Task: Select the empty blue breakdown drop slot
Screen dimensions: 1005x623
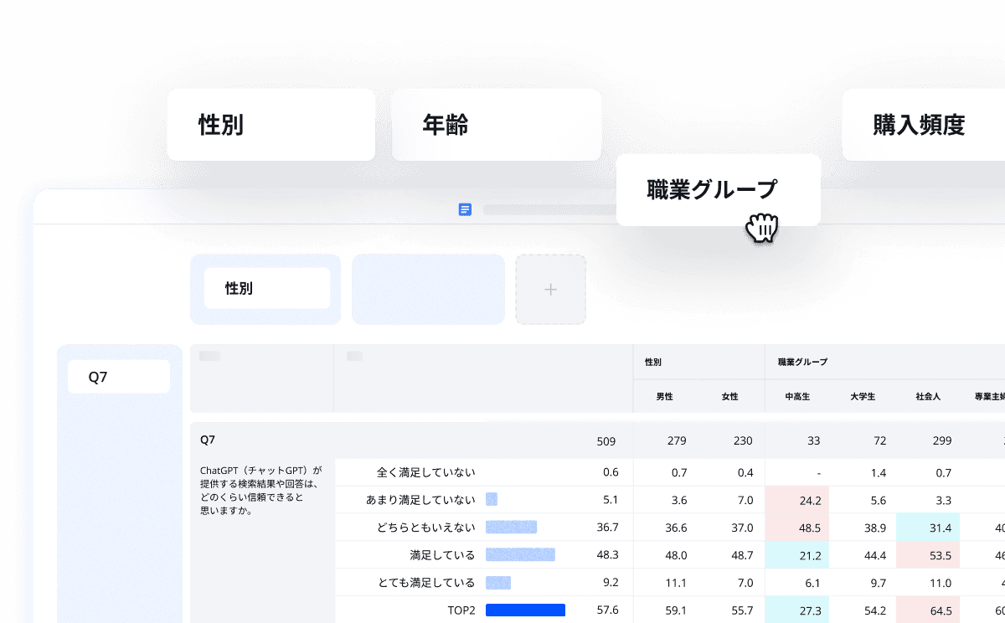Action: (428, 289)
